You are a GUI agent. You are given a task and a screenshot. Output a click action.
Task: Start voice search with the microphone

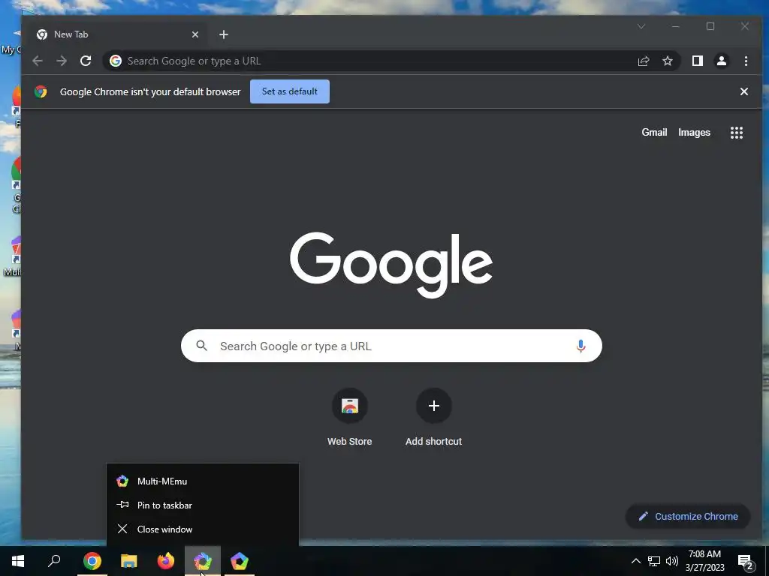point(581,346)
